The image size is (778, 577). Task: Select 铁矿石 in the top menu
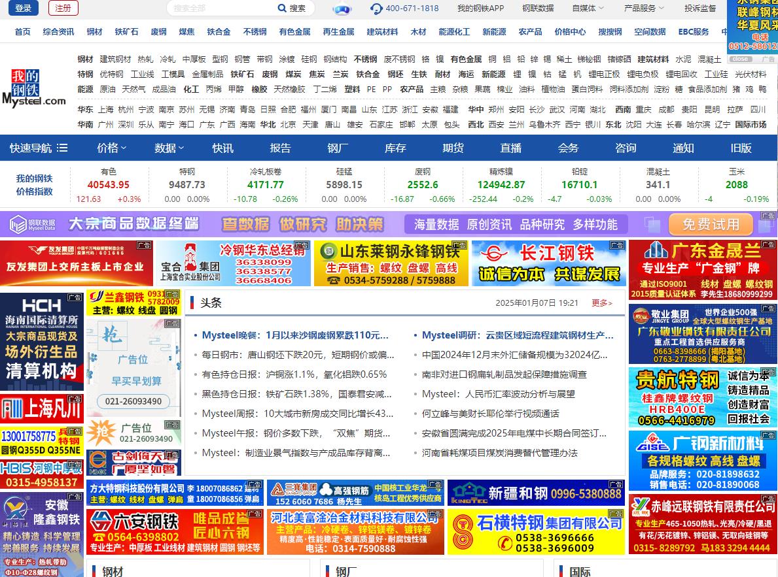tap(126, 32)
